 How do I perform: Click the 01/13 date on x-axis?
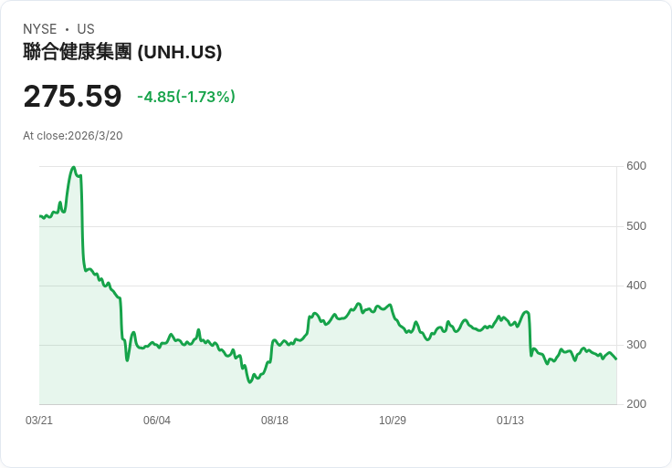pos(510,421)
